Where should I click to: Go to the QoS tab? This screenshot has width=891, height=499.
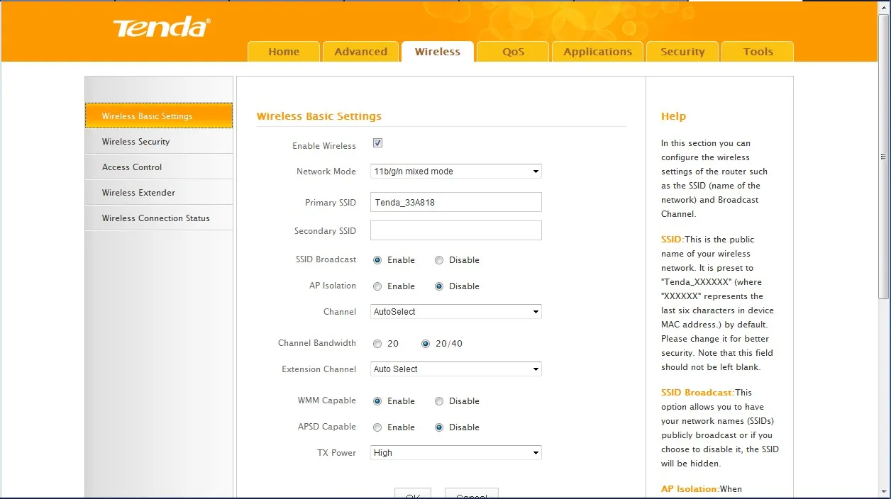[513, 52]
